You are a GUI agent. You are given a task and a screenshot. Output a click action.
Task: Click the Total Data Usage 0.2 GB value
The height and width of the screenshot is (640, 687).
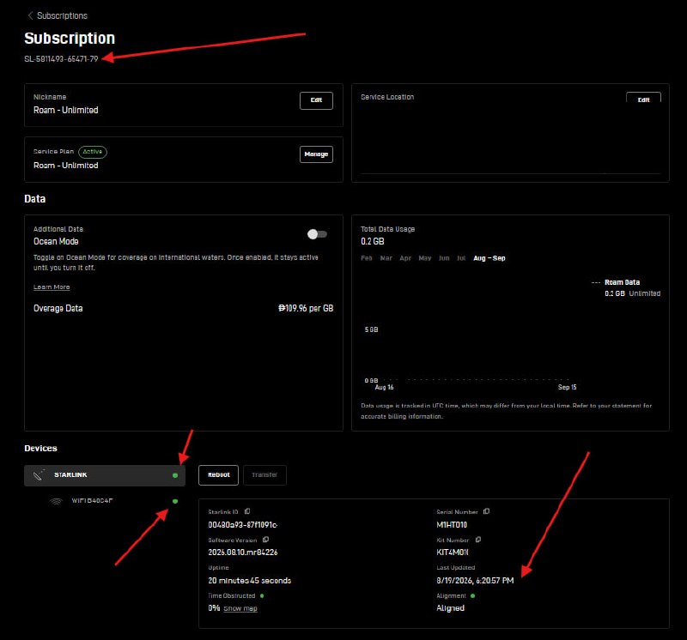(x=373, y=241)
